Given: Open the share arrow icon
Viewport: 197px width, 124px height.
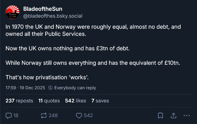Looking at the screenshot, I should [x=173, y=115].
